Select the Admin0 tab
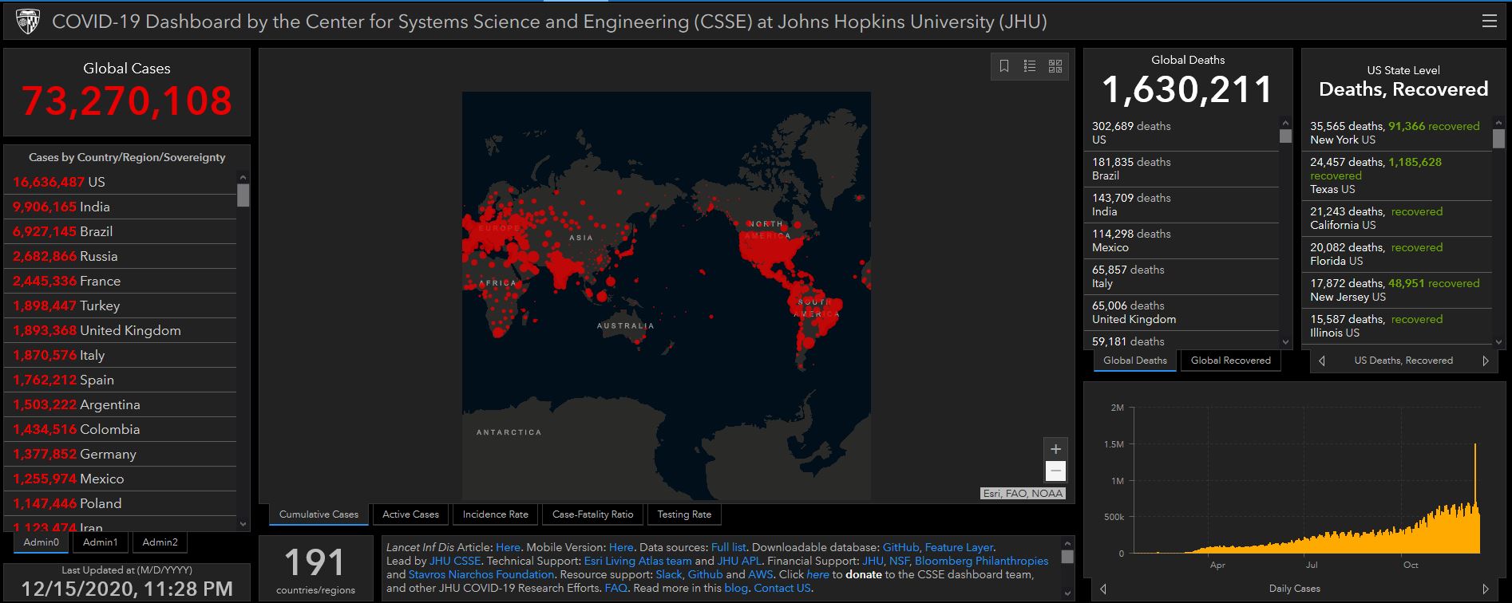The width and height of the screenshot is (1512, 603). [x=42, y=542]
